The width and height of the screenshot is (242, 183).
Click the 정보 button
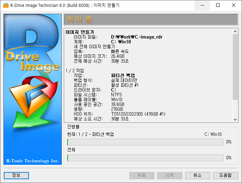pos(16,175)
